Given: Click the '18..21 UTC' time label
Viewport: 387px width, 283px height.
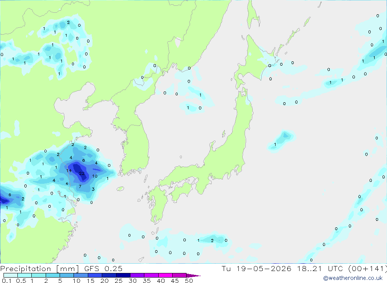Looking at the screenshot, I should pos(320,268).
